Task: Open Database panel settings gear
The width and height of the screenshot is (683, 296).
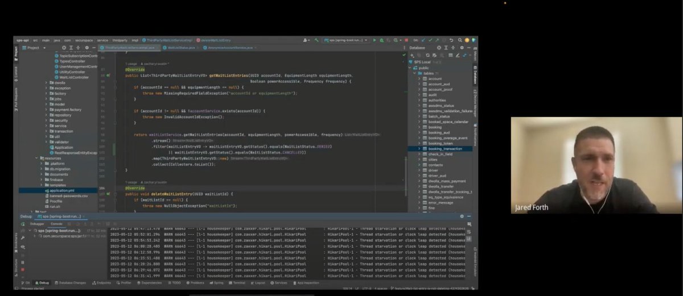Action: coord(462,48)
